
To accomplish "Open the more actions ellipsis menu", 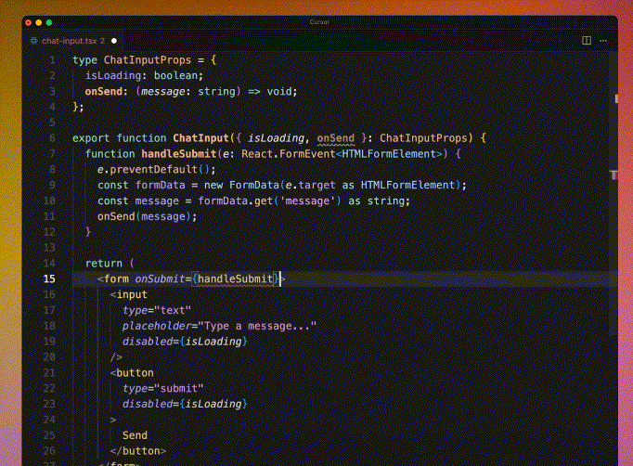I will tap(603, 41).
